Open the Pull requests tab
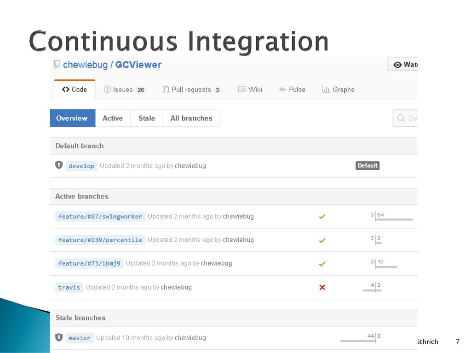471x353 pixels. point(192,90)
